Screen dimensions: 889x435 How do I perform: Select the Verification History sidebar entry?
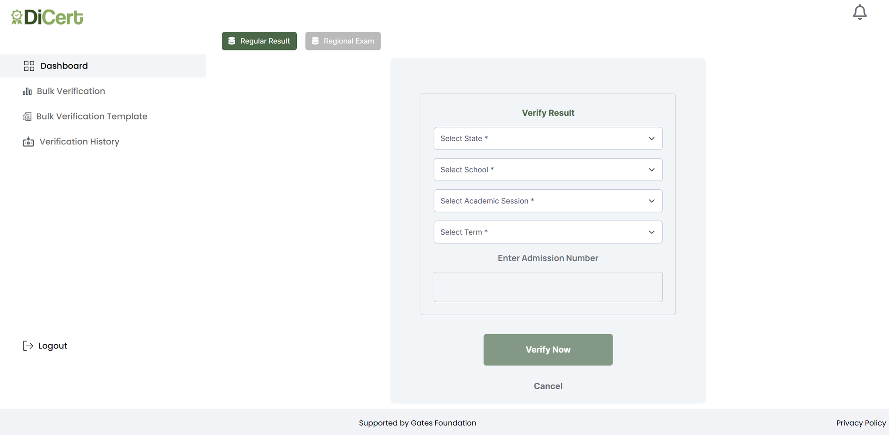click(x=79, y=142)
